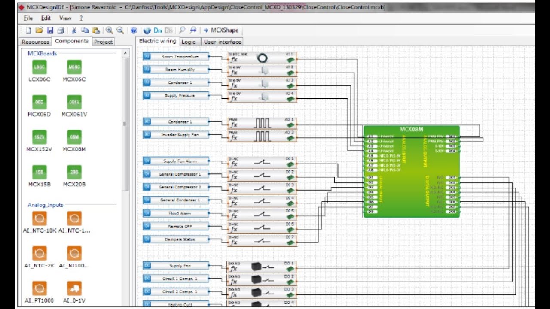Zoom out of the diagram
This screenshot has width=550, height=309.
[120, 30]
